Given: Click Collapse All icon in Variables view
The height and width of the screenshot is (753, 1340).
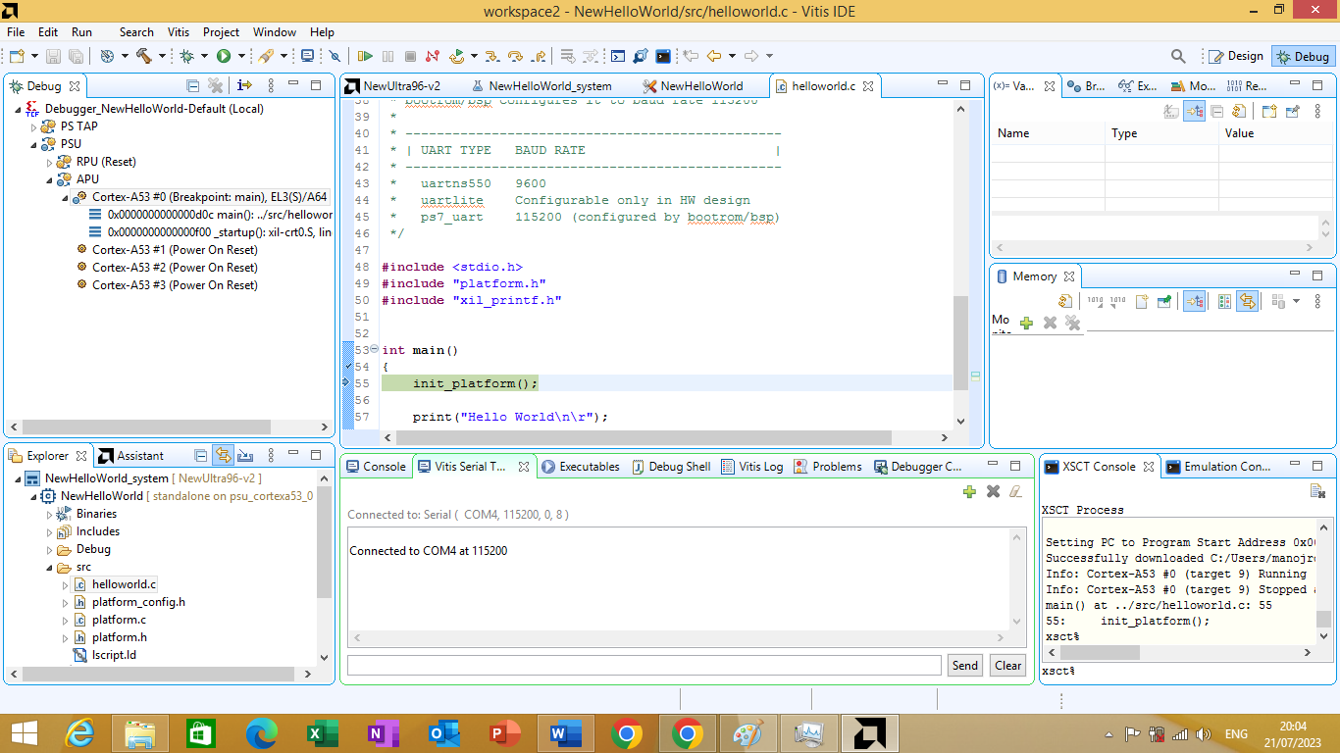Looking at the screenshot, I should pyautogui.click(x=1216, y=112).
